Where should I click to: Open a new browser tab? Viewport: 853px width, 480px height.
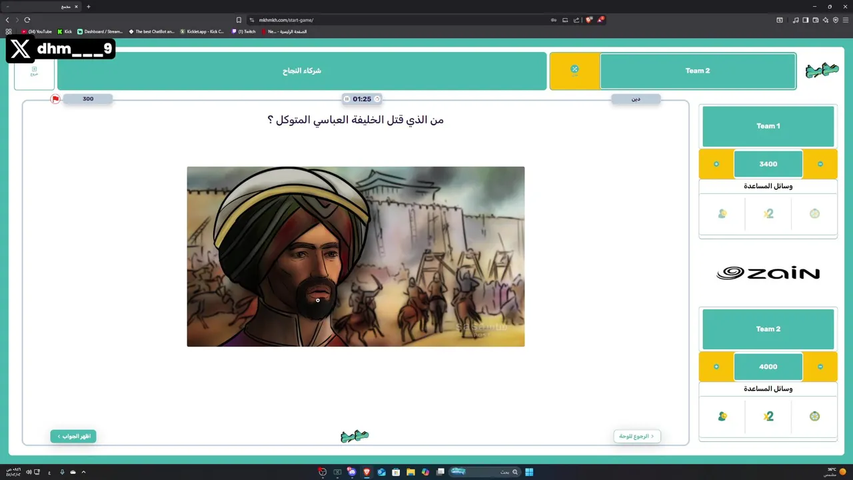[89, 7]
